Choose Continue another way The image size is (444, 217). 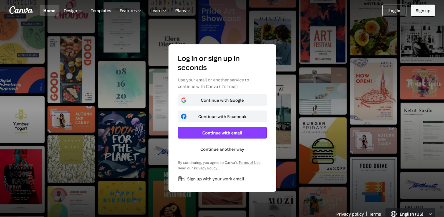click(x=222, y=149)
